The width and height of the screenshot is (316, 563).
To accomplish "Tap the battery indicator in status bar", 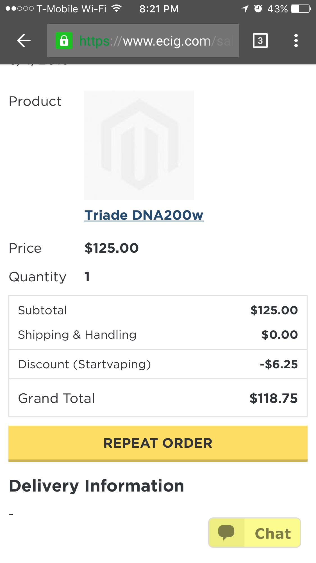I will pos(301,9).
